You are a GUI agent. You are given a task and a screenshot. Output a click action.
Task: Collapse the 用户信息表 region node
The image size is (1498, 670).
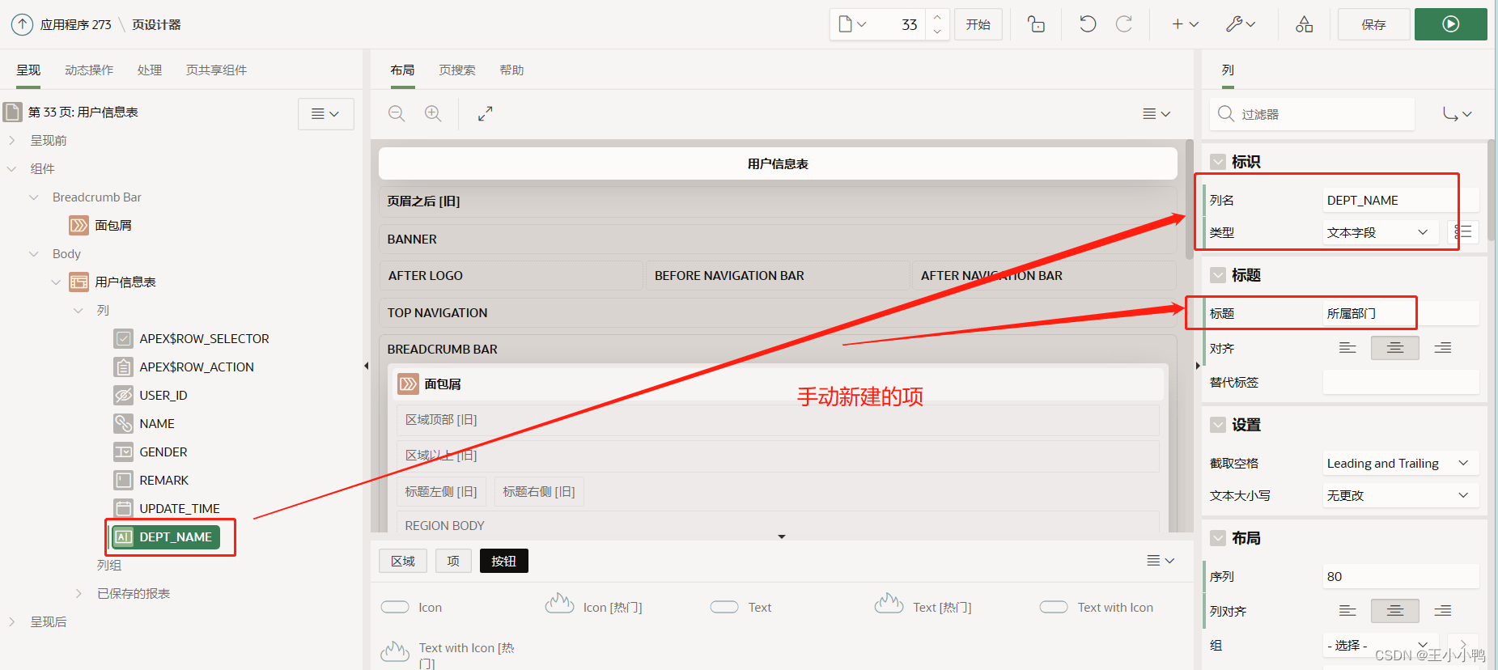click(56, 282)
